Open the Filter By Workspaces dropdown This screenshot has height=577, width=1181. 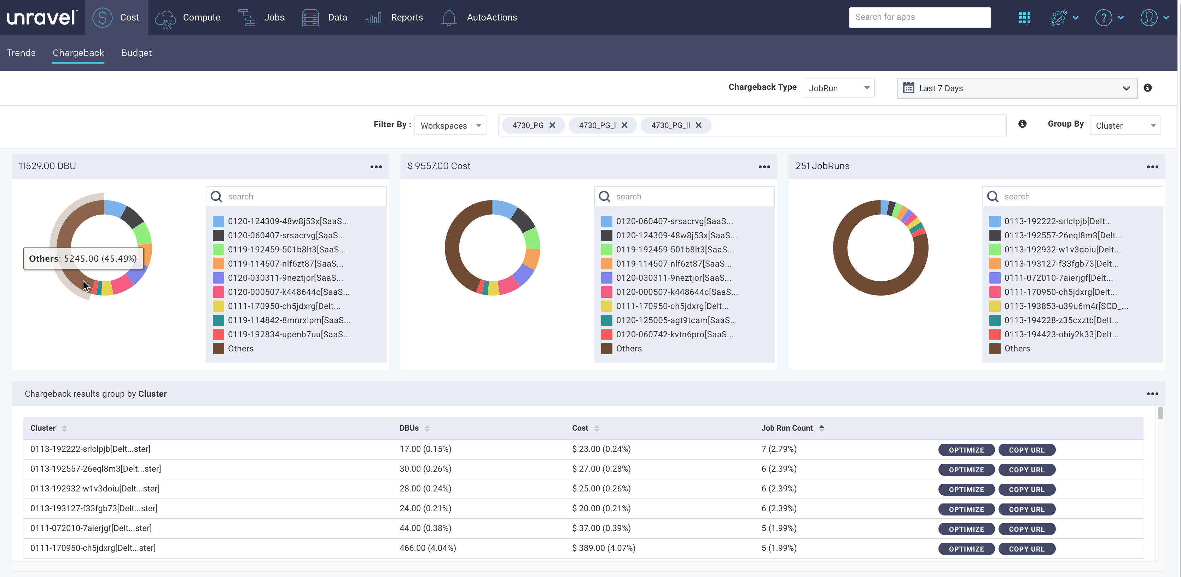[x=450, y=125]
